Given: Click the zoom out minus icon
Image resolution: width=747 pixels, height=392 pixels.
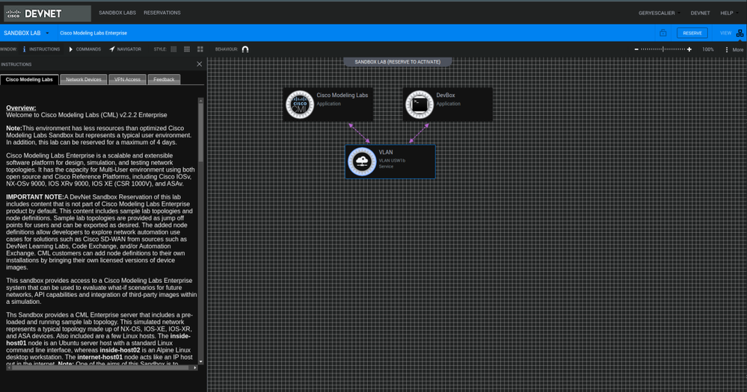Looking at the screenshot, I should (636, 49).
